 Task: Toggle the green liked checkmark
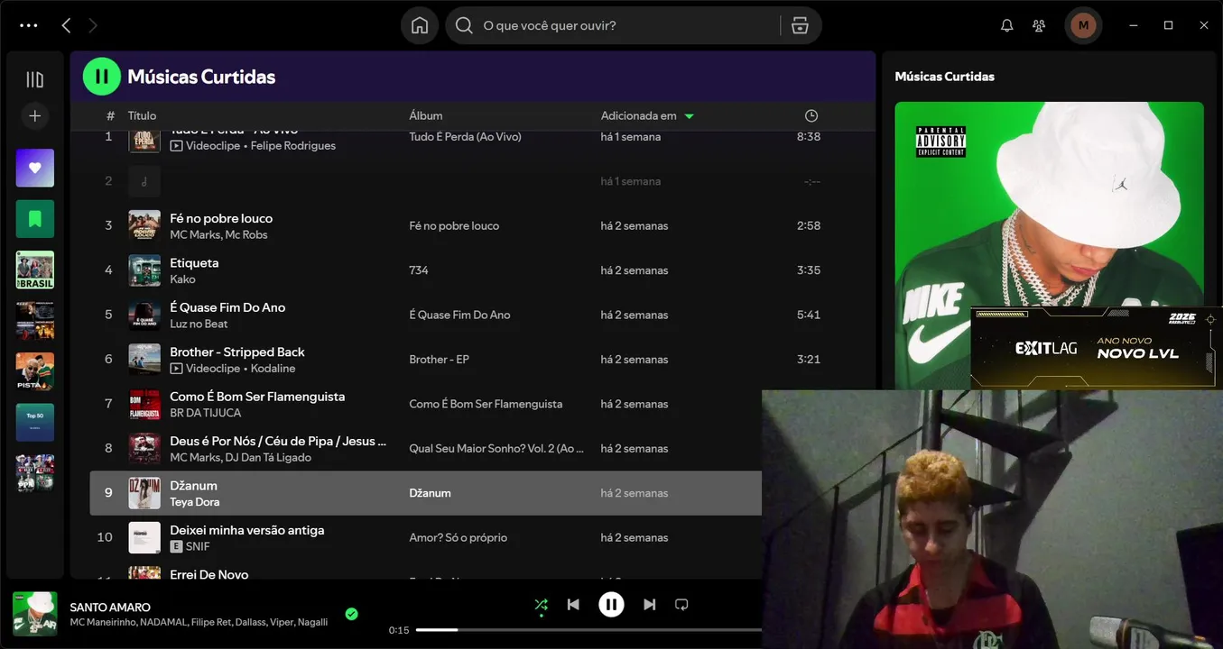pos(351,614)
